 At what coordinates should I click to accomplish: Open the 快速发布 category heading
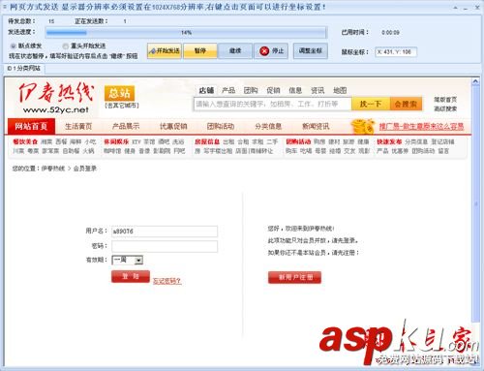click(x=389, y=141)
